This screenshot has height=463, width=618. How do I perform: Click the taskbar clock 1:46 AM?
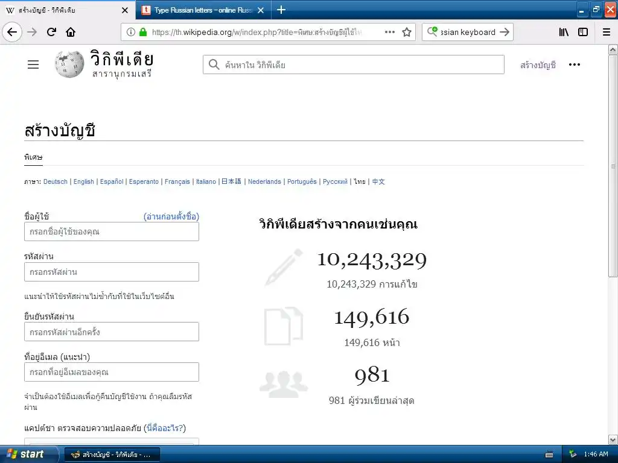pos(596,455)
